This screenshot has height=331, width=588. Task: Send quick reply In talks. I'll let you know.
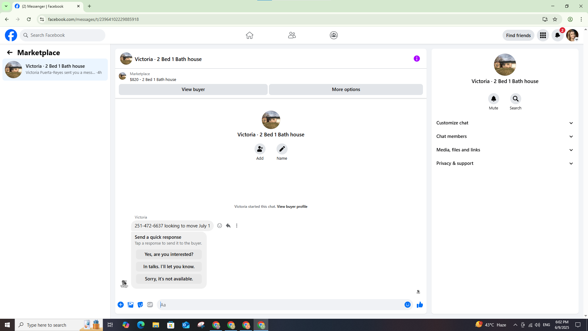pyautogui.click(x=169, y=267)
